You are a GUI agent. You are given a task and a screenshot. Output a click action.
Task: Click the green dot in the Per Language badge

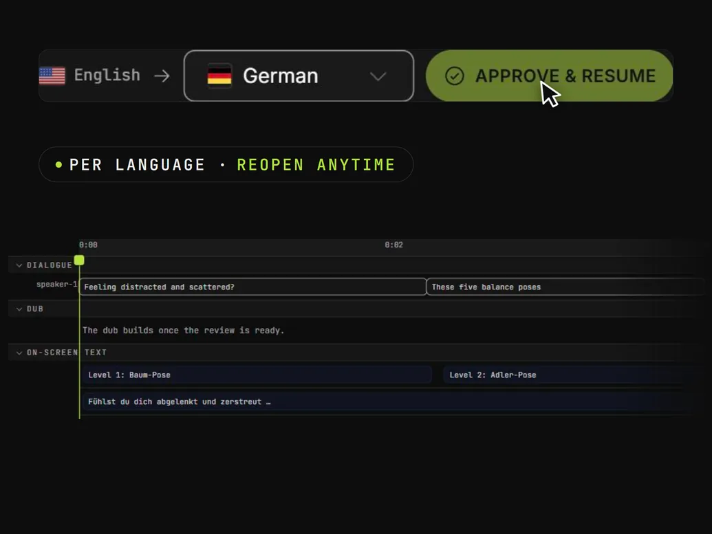tap(58, 165)
